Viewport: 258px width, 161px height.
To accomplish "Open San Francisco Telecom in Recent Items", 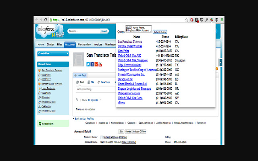I will pyautogui.click(x=52, y=70).
